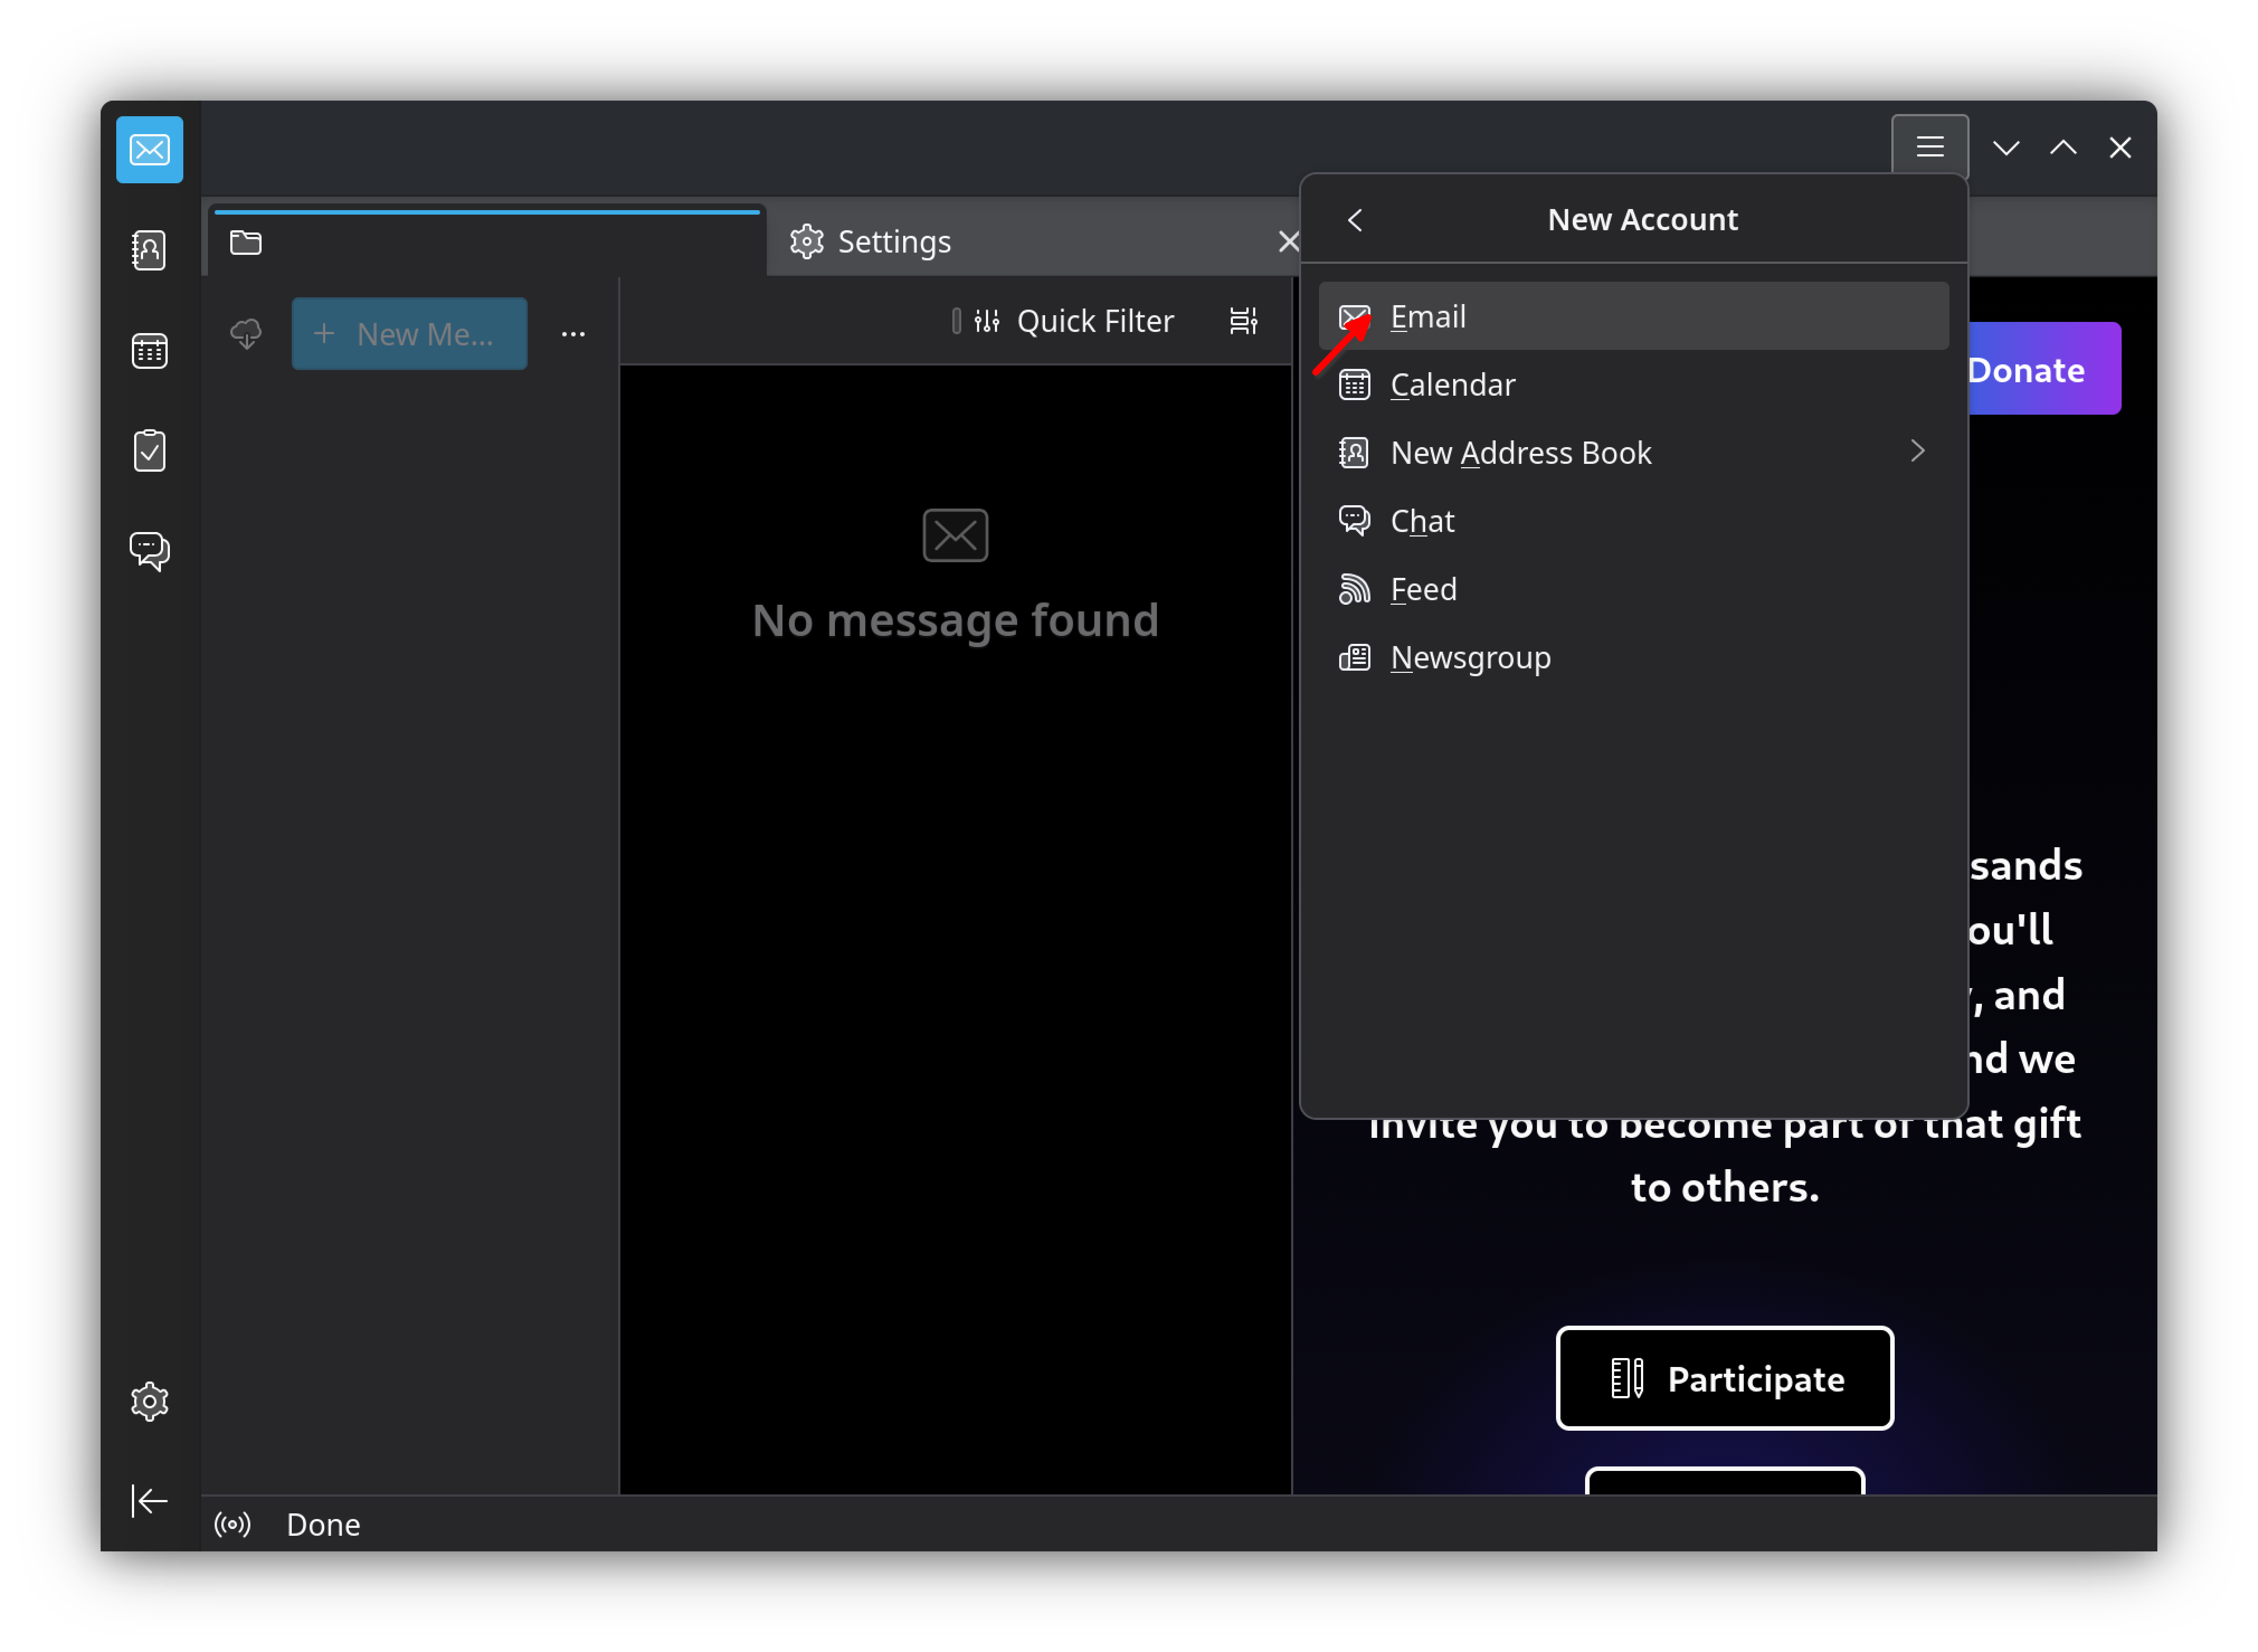Open the Calendar space in sidebar

tap(149, 351)
